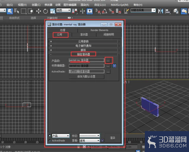Viewport: 189px width, 152px height.
Task: Switch to 选择 ribbon tab
Action: [x=33, y=18]
